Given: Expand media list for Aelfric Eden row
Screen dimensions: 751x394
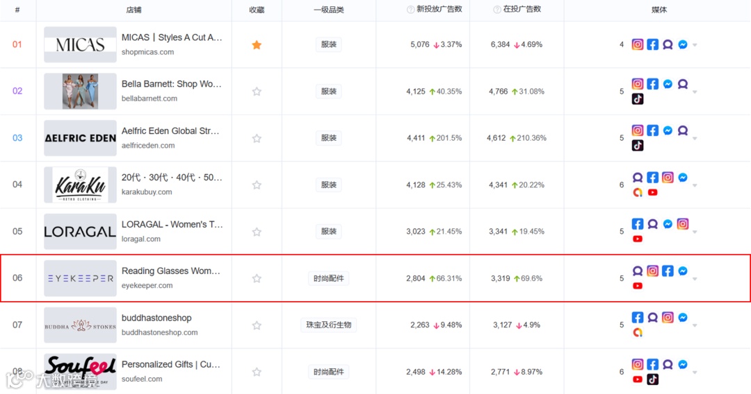Looking at the screenshot, I should tap(695, 139).
